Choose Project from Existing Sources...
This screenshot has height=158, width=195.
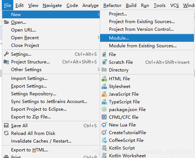[147, 22]
